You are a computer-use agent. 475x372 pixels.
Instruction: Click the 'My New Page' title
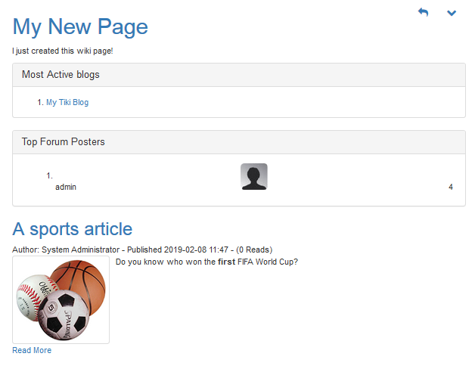coord(80,27)
